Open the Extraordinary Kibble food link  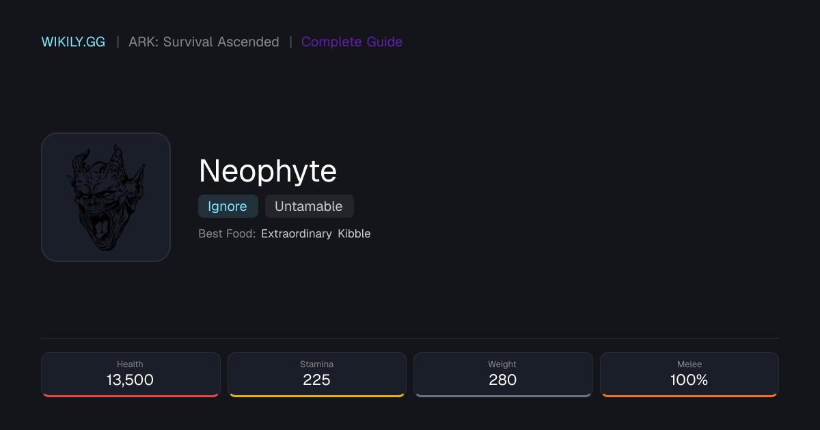[x=316, y=233]
